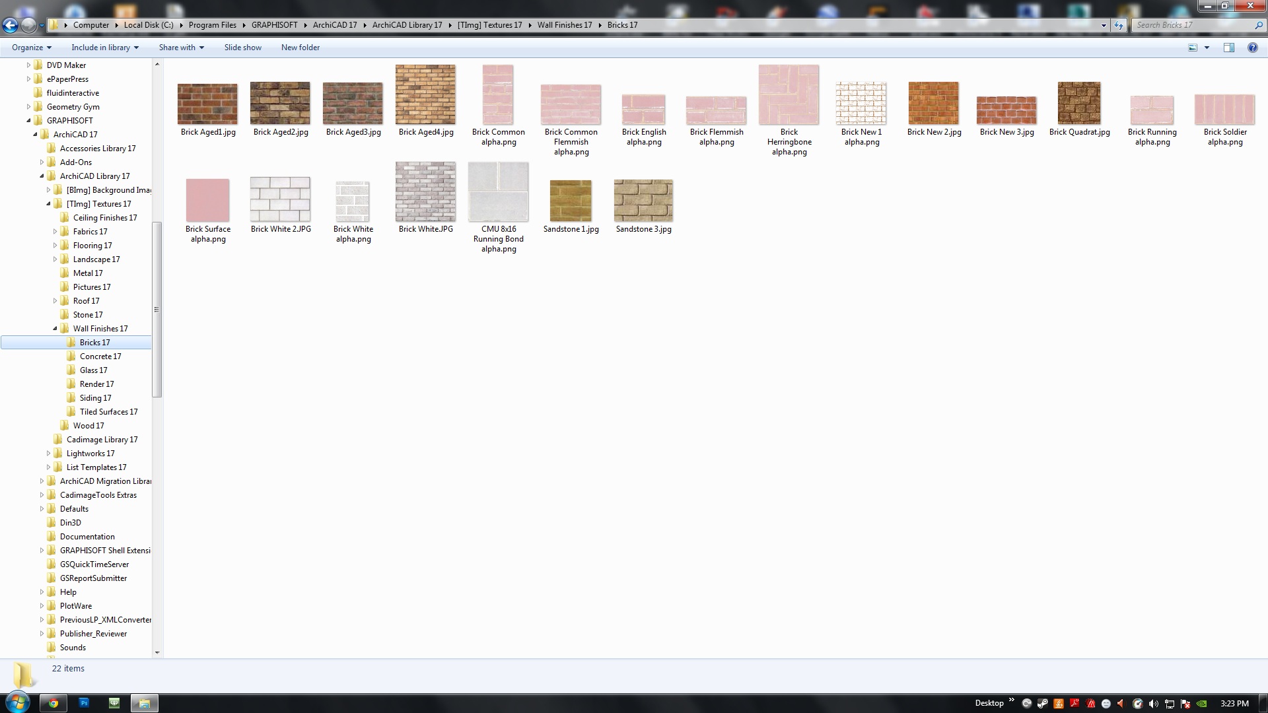Start the Slide show
Viewport: 1268px width, 713px height.
coord(242,48)
